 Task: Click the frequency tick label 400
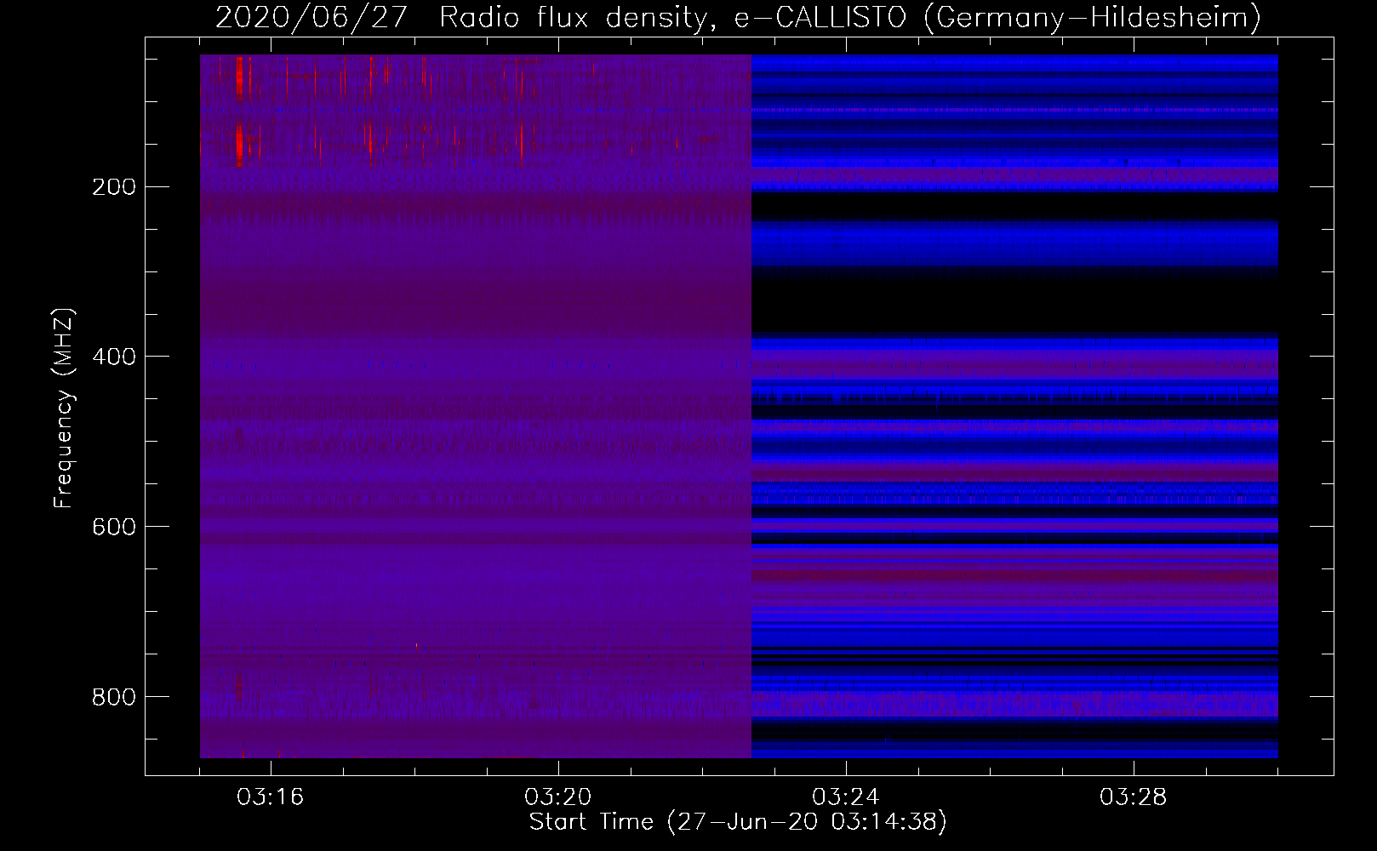[x=114, y=357]
